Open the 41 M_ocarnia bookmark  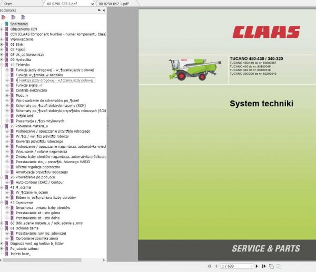(x=21, y=187)
